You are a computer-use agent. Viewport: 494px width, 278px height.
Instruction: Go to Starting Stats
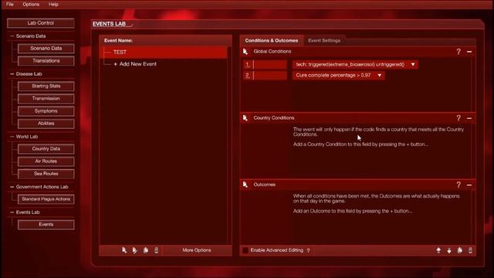(46, 86)
